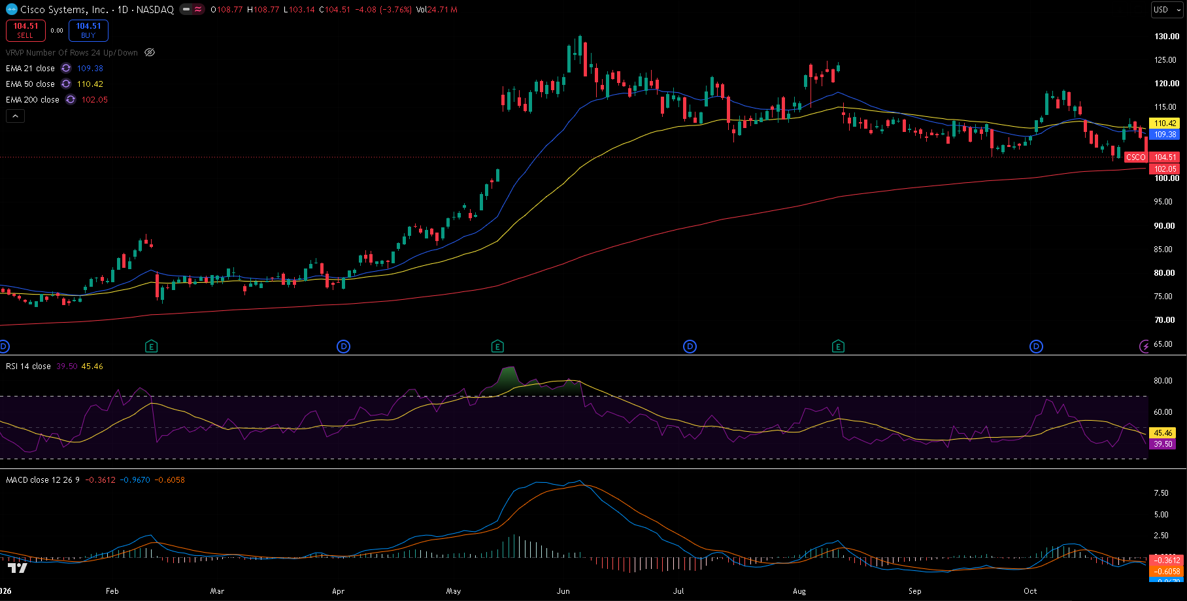This screenshot has height=601, width=1187.
Task: Select the EMA 21 close legend label
Action: point(30,68)
